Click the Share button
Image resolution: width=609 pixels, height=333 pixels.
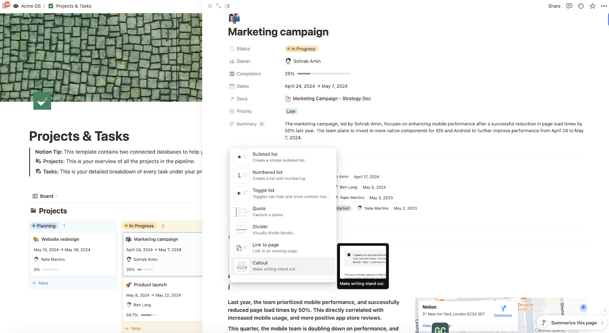pyautogui.click(x=554, y=6)
